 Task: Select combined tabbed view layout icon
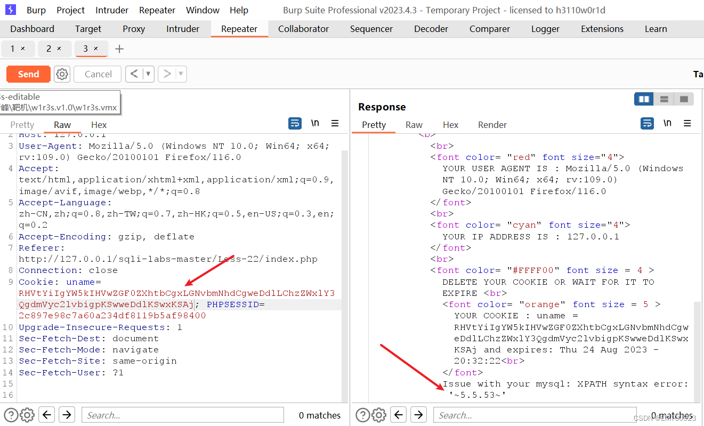click(684, 99)
